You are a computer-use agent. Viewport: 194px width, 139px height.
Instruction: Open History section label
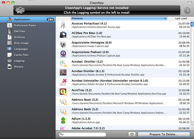coord(19,67)
